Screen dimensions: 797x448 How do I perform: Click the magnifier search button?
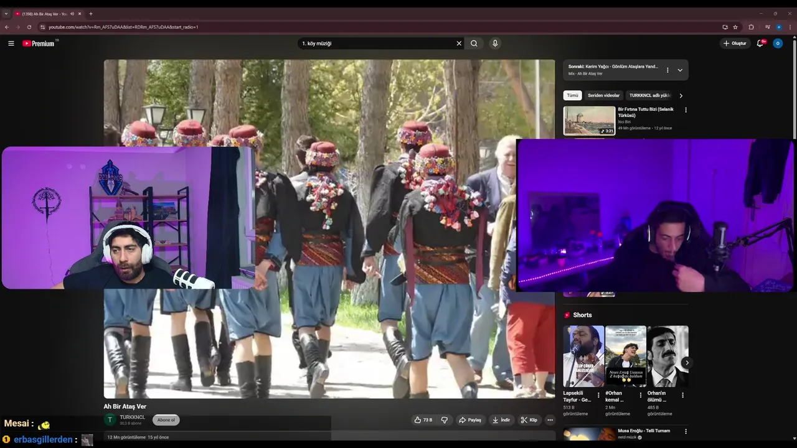(x=474, y=44)
